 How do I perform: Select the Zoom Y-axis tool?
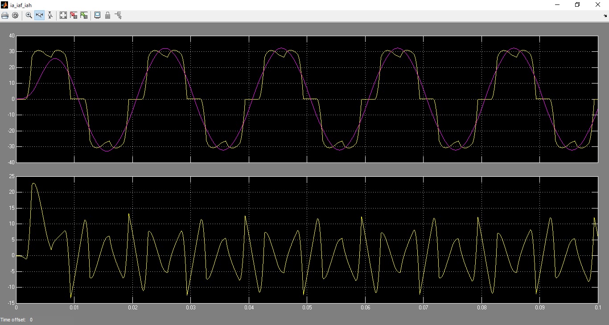(x=50, y=16)
